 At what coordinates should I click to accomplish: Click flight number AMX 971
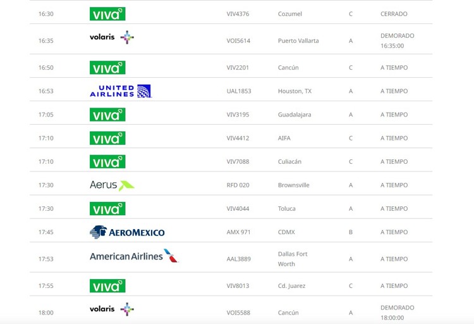[238, 232]
